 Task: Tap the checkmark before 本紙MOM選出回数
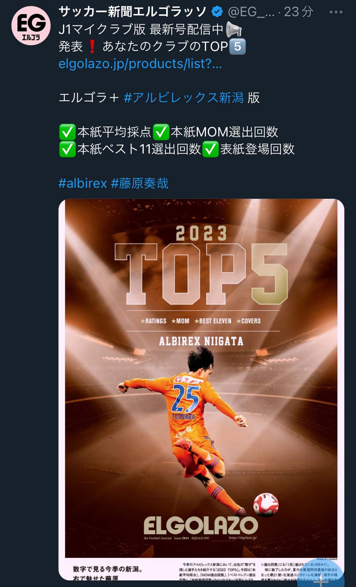point(161,132)
